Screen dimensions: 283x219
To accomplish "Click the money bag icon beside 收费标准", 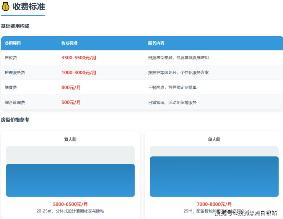I will tap(6, 6).
